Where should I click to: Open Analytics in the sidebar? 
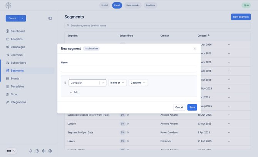click(x=17, y=39)
